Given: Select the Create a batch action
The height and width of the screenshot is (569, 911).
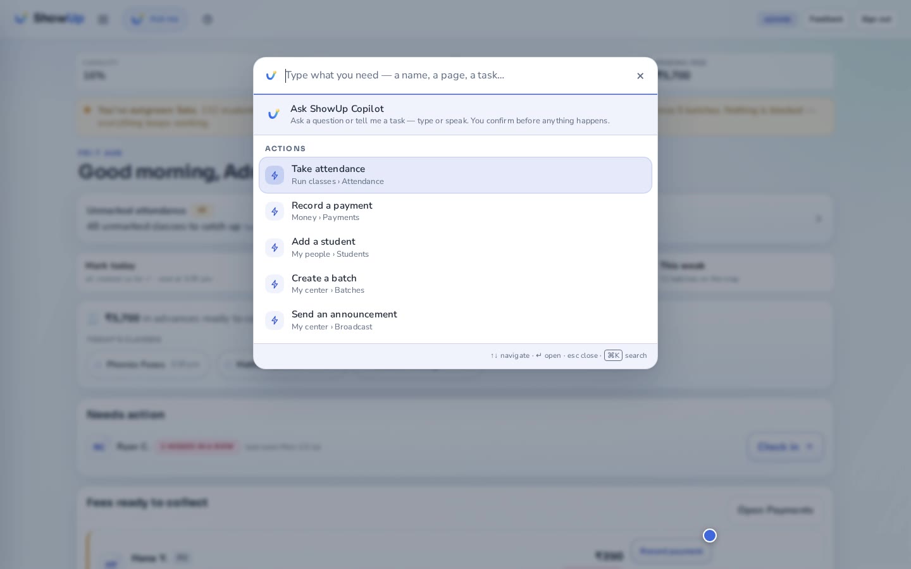Looking at the screenshot, I should pyautogui.click(x=455, y=284).
